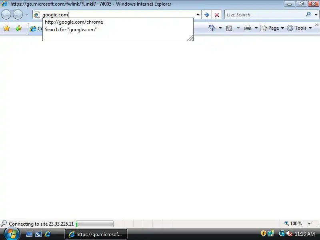Launch Internet Explorer from quick launch

48,234
